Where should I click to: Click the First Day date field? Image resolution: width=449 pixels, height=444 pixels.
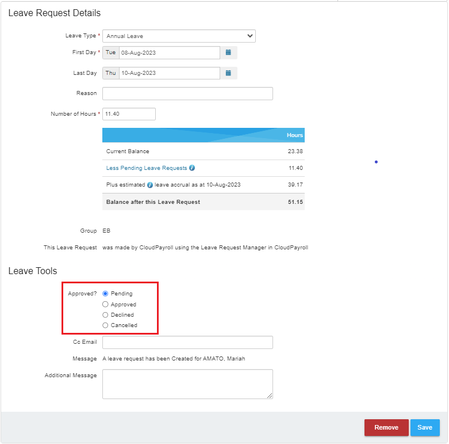tap(170, 53)
